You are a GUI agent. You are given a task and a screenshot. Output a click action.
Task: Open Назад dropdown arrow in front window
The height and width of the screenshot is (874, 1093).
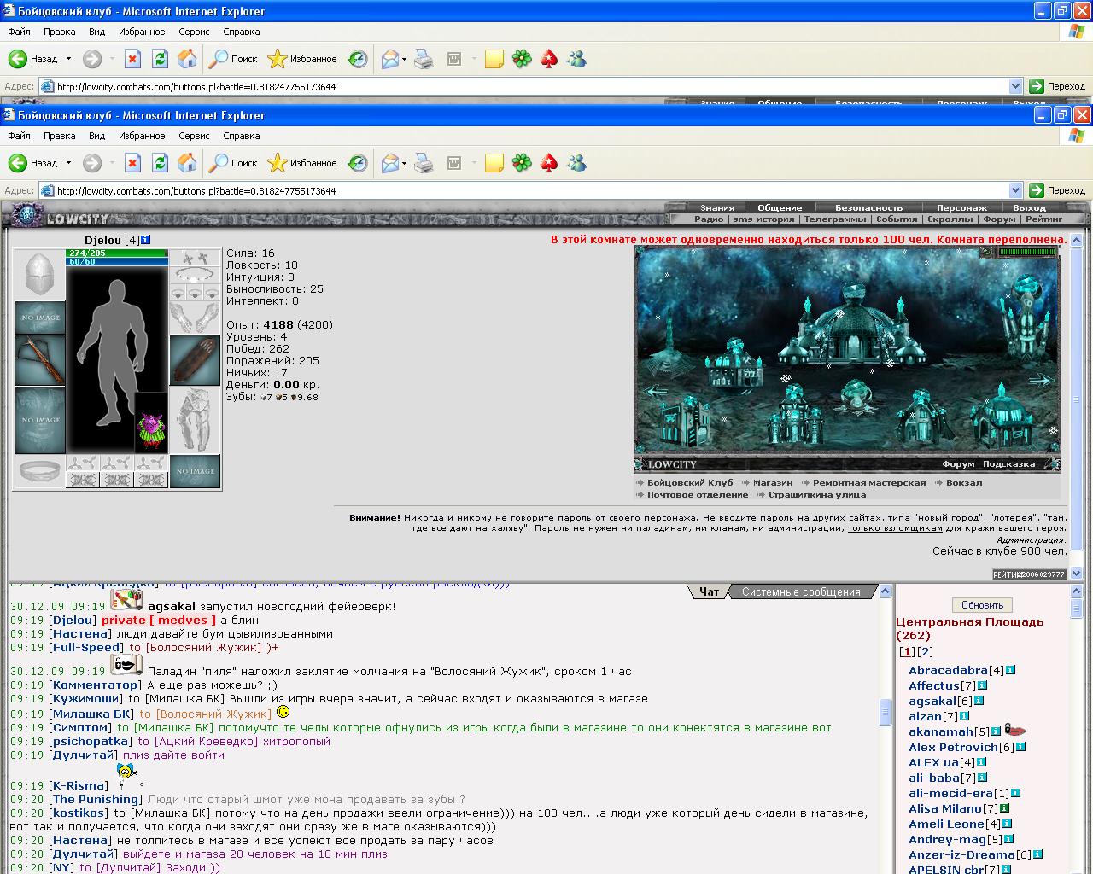click(67, 163)
